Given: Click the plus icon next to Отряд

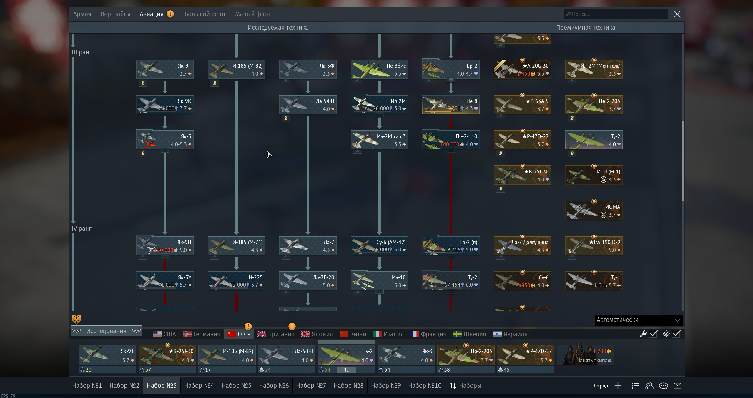Looking at the screenshot, I should [x=618, y=386].
